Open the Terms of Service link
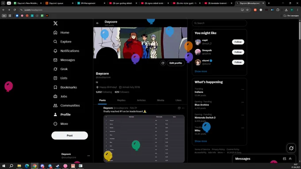 [x=202, y=149]
